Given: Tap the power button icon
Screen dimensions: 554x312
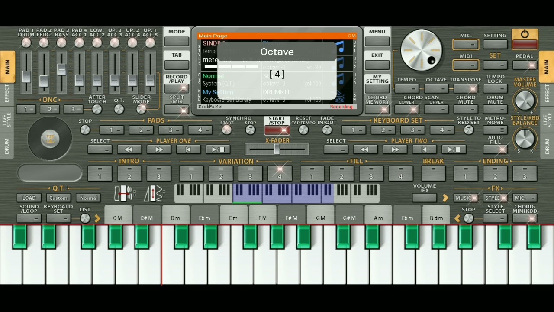Looking at the screenshot, I should [x=525, y=34].
